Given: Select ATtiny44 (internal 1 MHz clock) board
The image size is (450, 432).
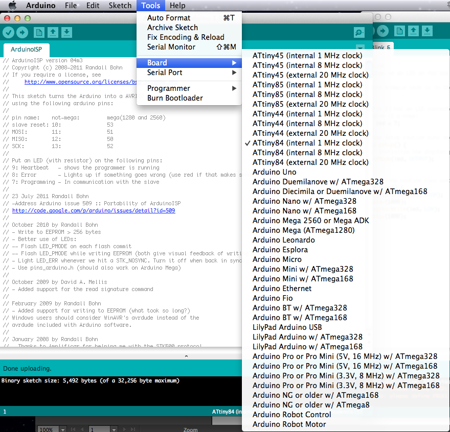Looking at the screenshot, I should (x=346, y=114).
